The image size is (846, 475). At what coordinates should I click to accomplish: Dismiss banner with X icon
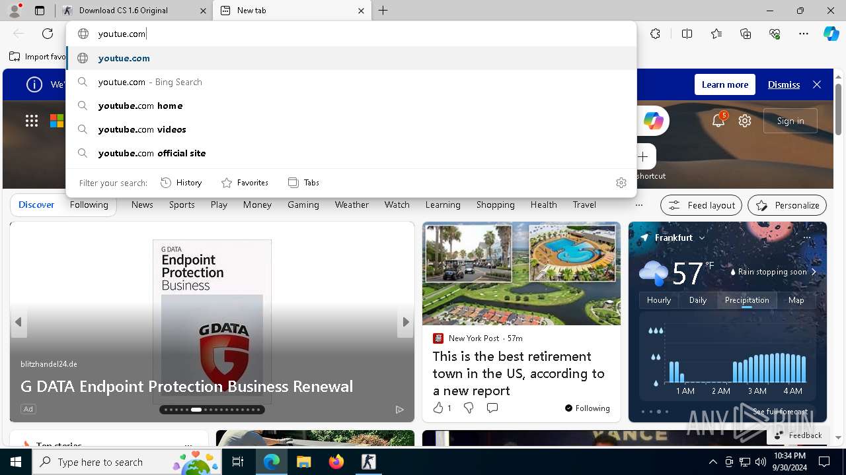[x=817, y=84]
